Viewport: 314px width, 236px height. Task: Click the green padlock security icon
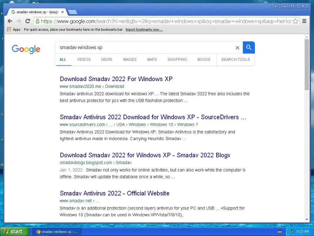point(37,21)
